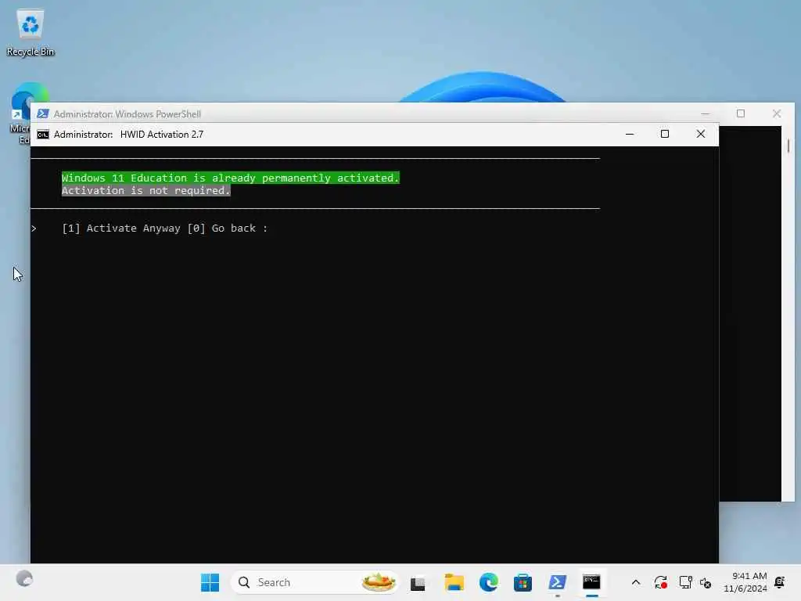
Task: Minimize the HWID Activation window
Action: tap(630, 134)
